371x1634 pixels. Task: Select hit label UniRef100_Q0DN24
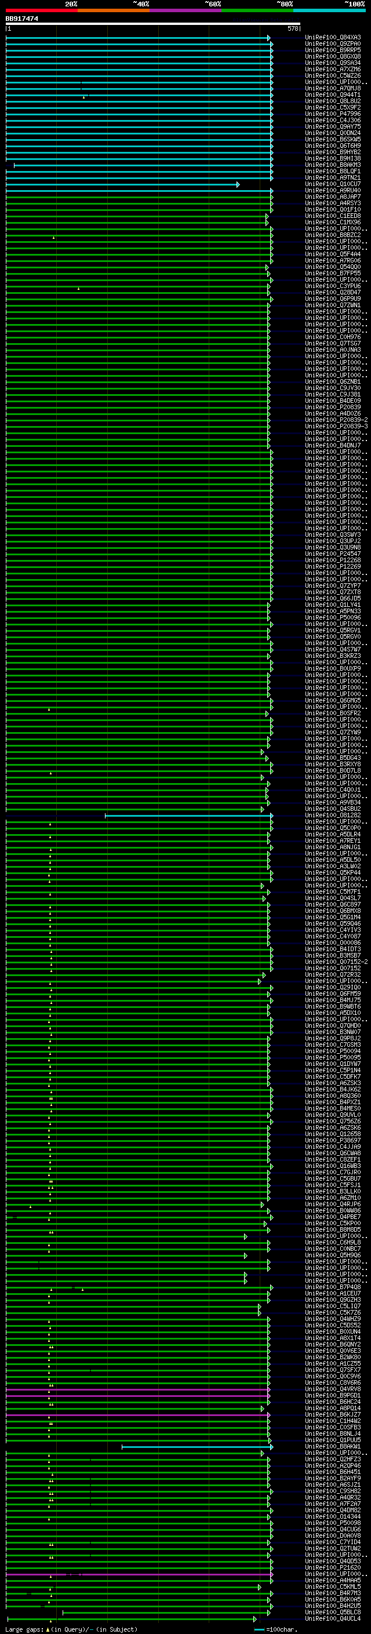click(x=333, y=133)
